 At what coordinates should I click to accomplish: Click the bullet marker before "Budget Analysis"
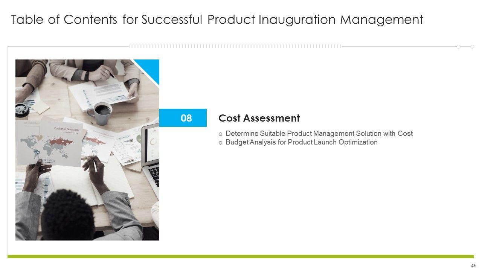tap(221, 143)
